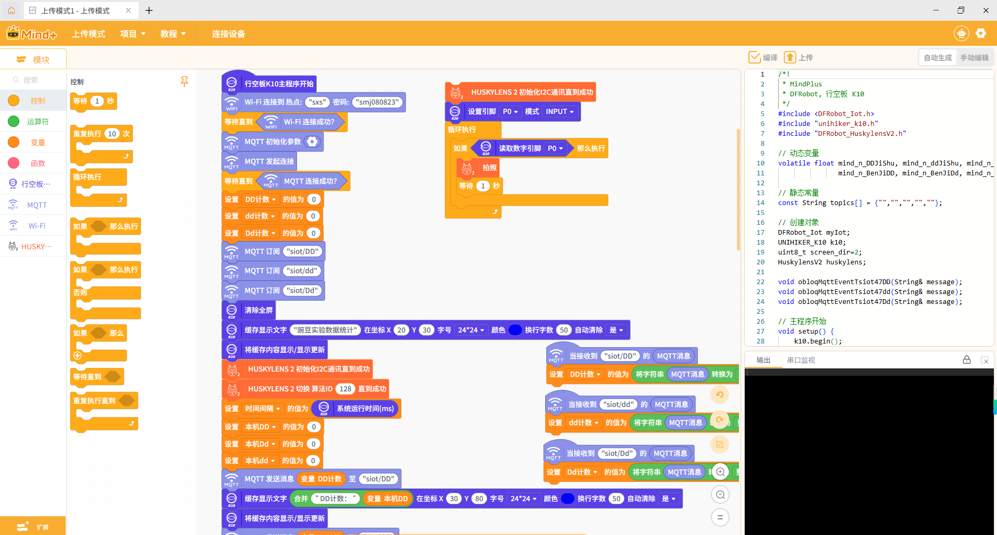Click the undo arrow icon on the canvas
The height and width of the screenshot is (535, 997).
[720, 394]
